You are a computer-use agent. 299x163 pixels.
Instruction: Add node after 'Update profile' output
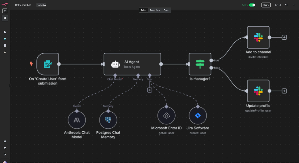(284, 91)
